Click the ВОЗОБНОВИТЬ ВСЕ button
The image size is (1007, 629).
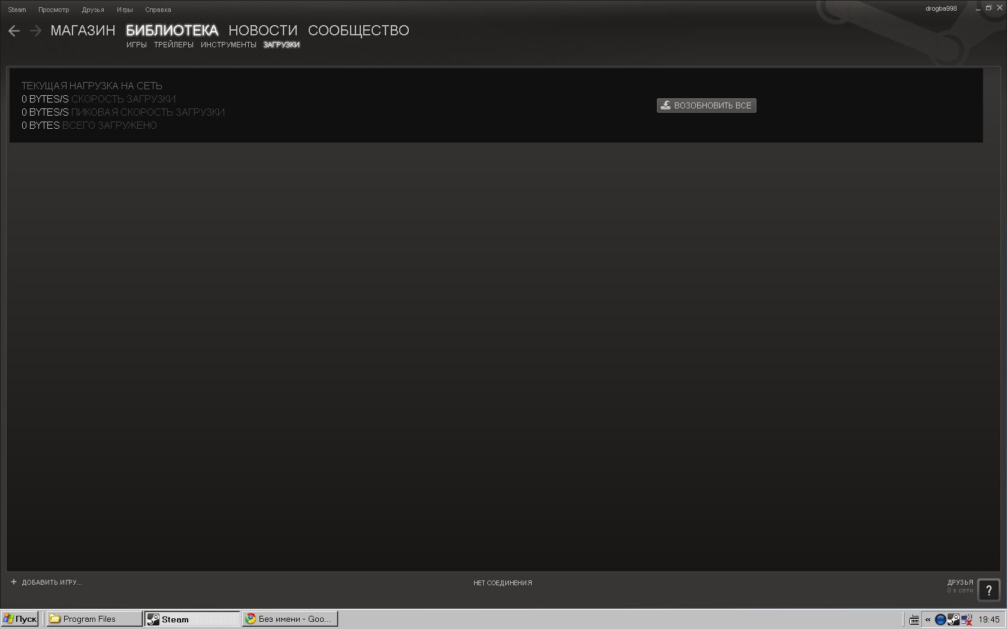(707, 105)
